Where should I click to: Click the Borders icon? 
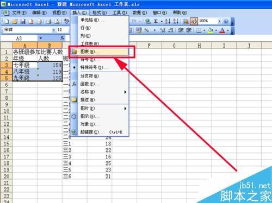point(199,30)
